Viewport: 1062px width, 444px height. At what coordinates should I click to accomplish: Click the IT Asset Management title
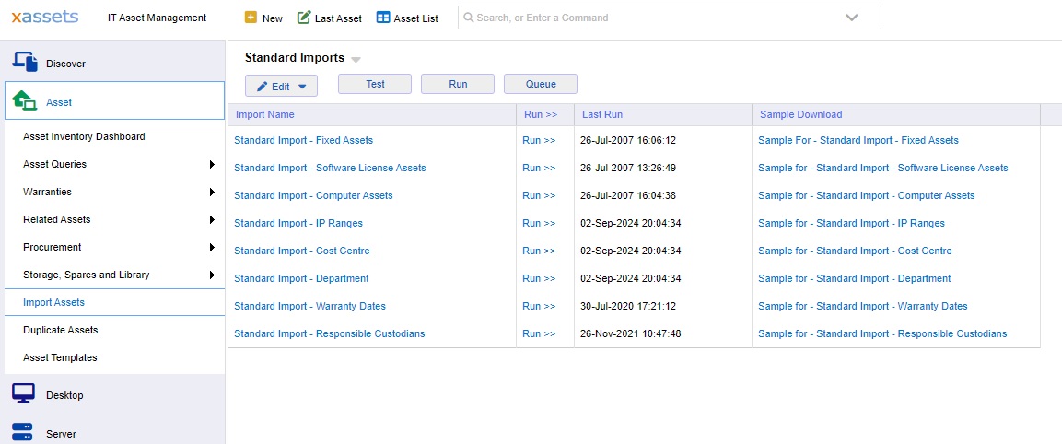pos(158,18)
